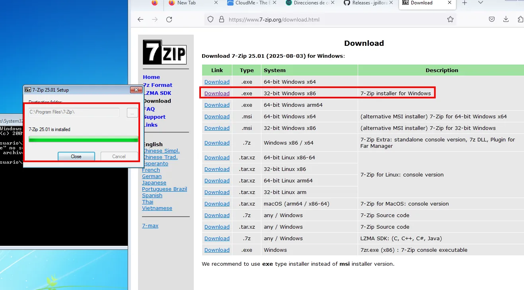
Task: Switch language to Spanish
Action: pyautogui.click(x=152, y=195)
